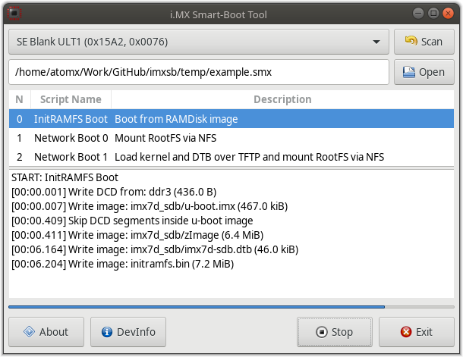Select the InitRAMFS Boot script row

[231, 119]
